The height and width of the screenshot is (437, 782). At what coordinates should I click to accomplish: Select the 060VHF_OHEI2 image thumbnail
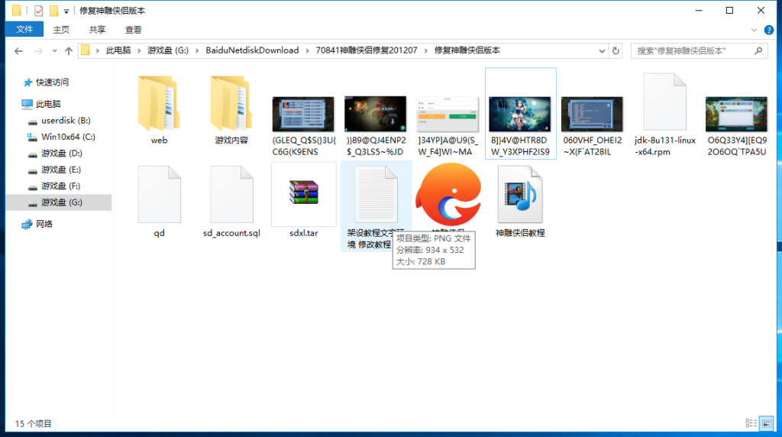pos(592,115)
